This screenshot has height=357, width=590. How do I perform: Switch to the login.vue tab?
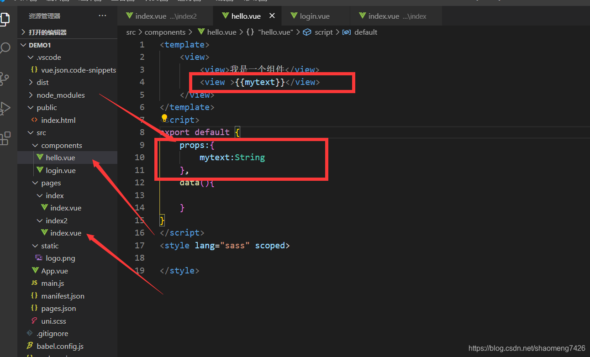pos(316,16)
